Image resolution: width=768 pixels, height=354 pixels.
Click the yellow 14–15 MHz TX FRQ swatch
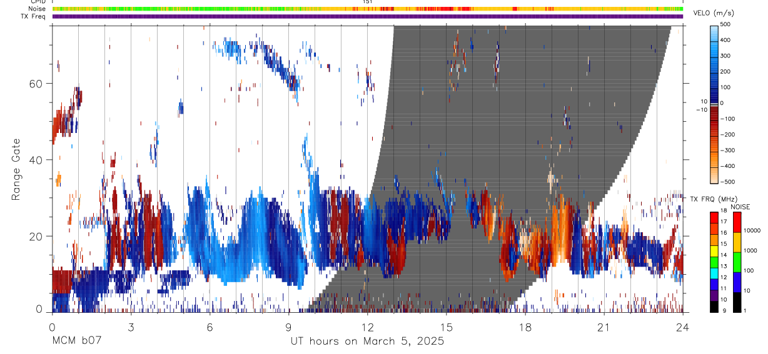coord(714,250)
